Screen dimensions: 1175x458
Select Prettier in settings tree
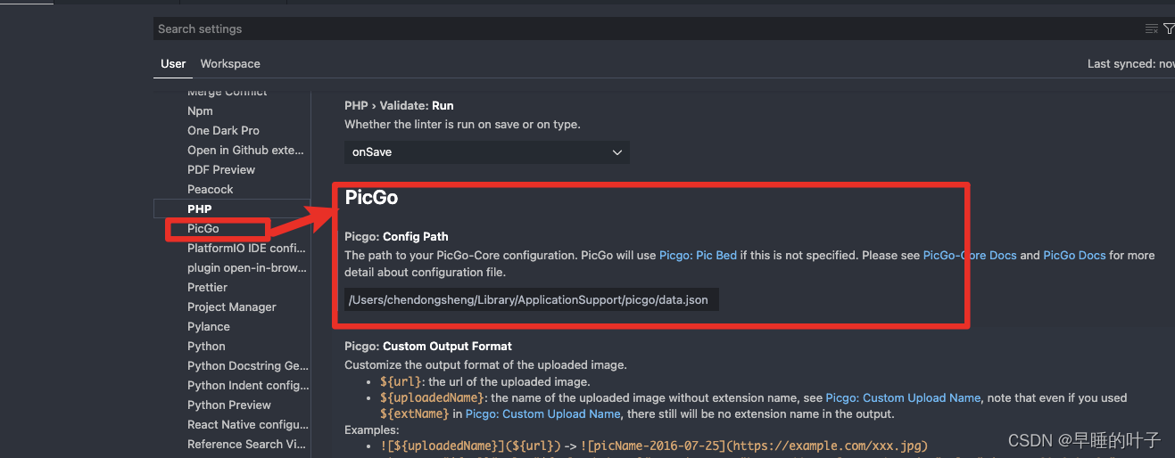(207, 288)
